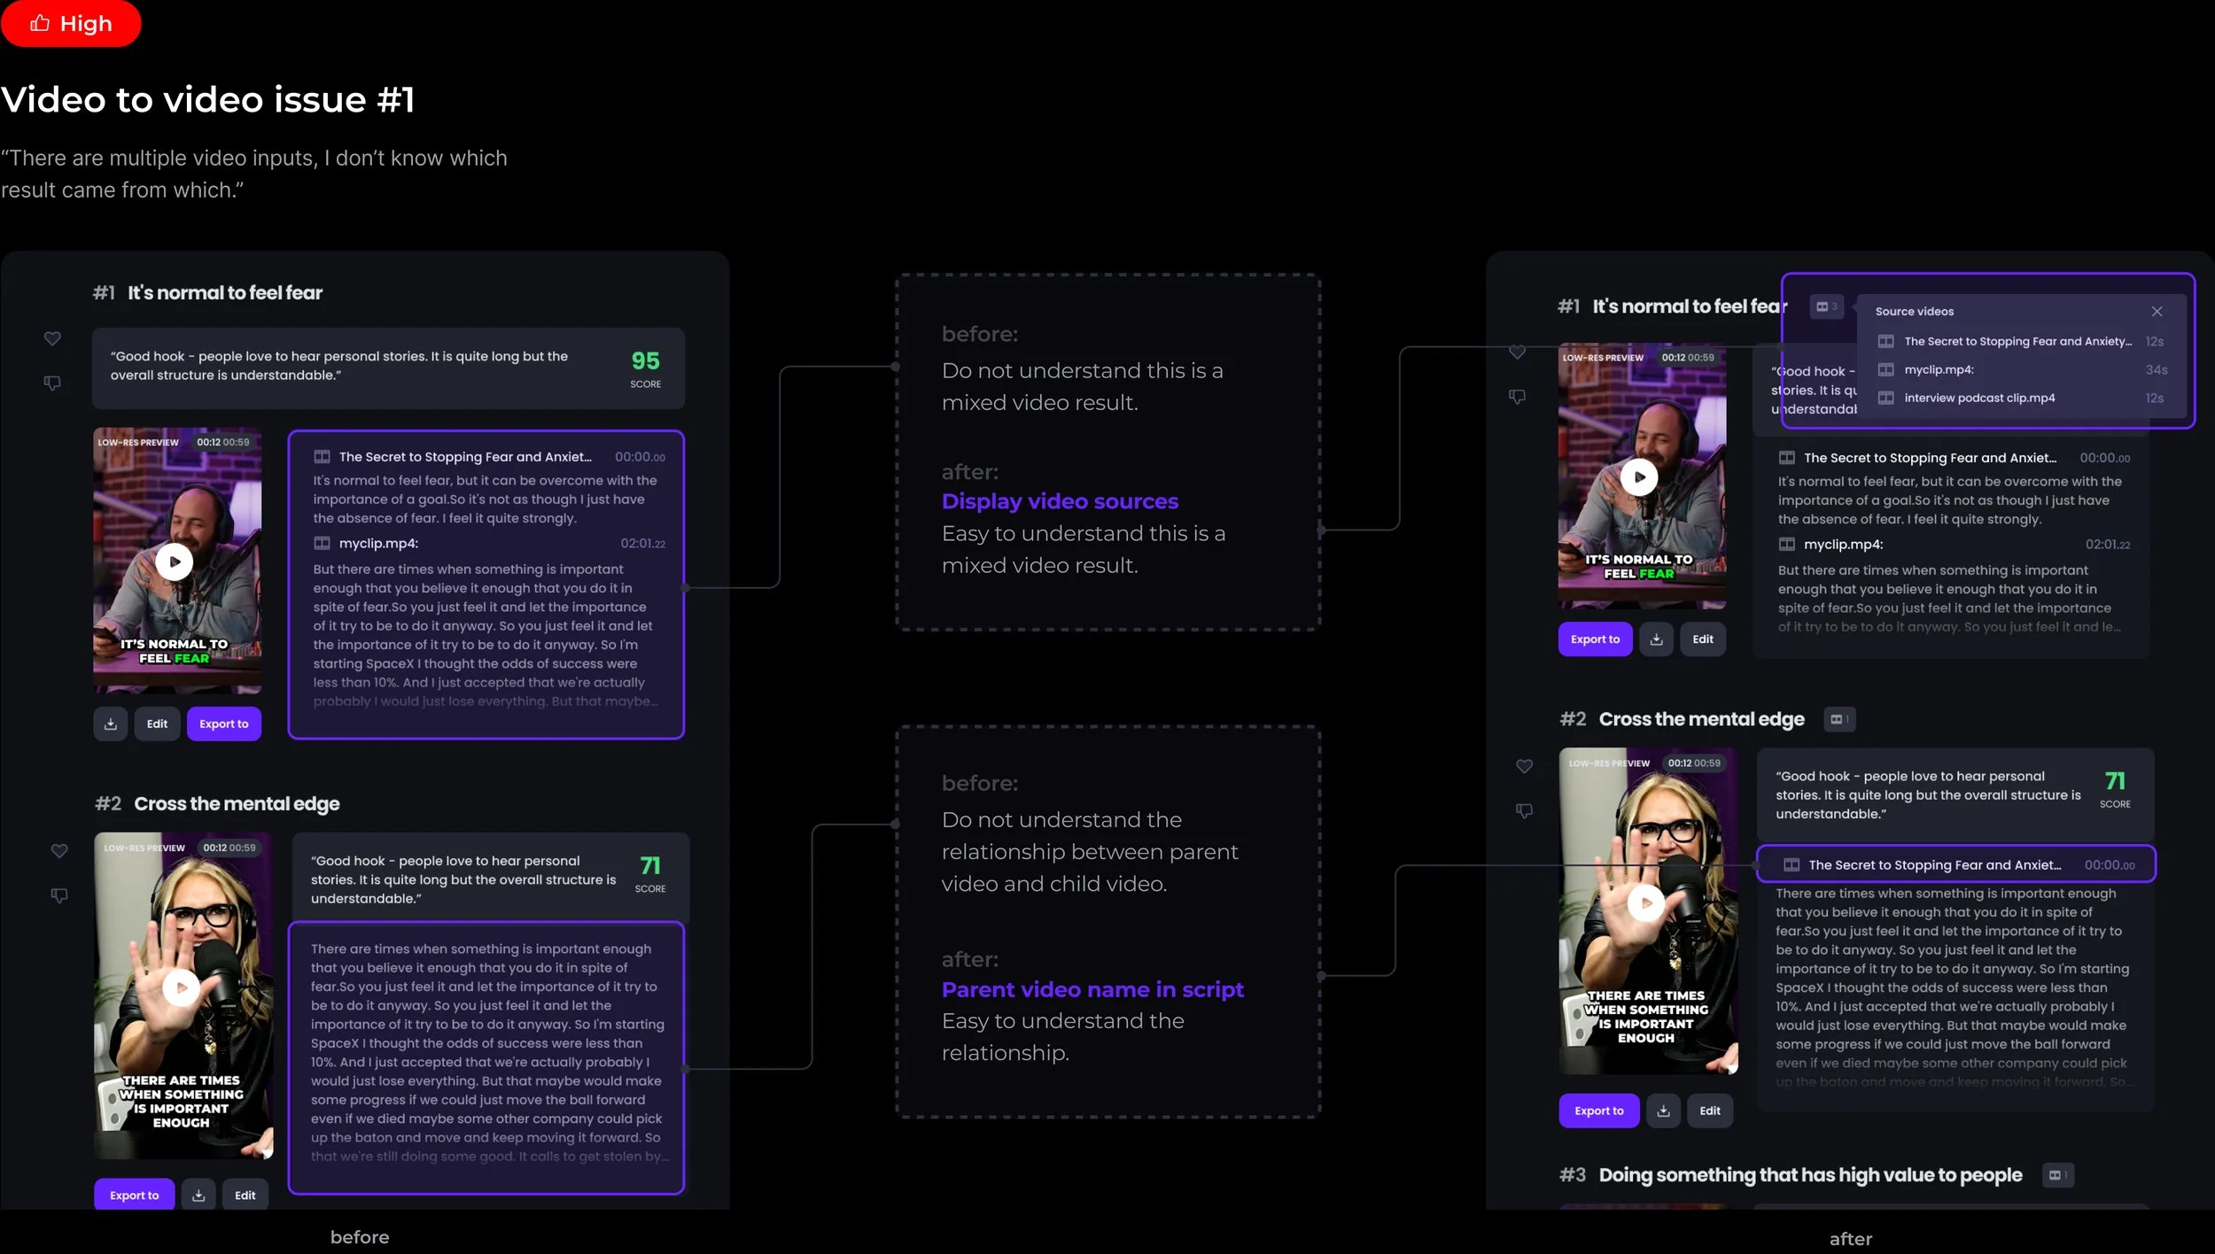Download clip #2 in the before panel
This screenshot has height=1254, width=2215.
tap(198, 1195)
